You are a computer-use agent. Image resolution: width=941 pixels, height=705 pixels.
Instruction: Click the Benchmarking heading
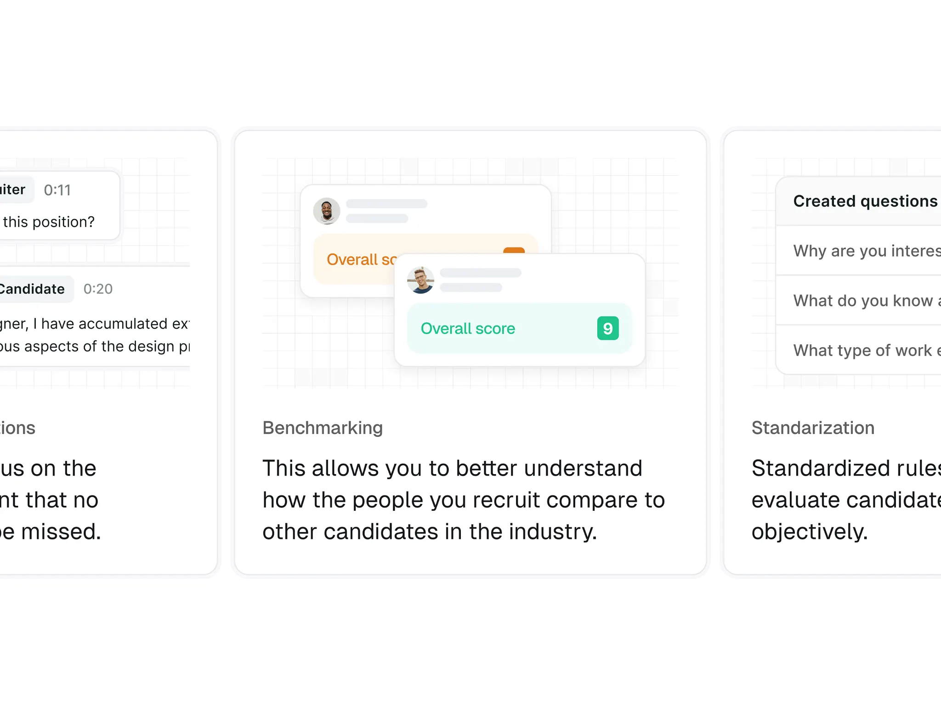[323, 428]
